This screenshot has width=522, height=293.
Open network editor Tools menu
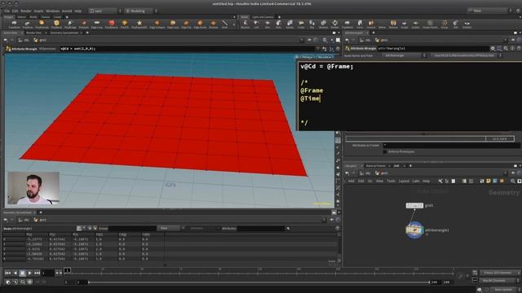pos(391,181)
